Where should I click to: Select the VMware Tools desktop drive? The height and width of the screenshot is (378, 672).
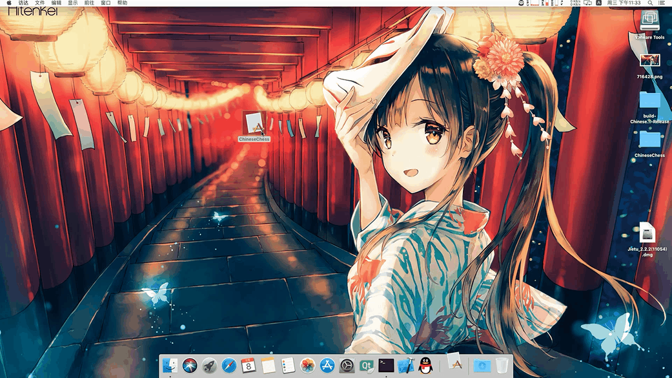pos(649,25)
